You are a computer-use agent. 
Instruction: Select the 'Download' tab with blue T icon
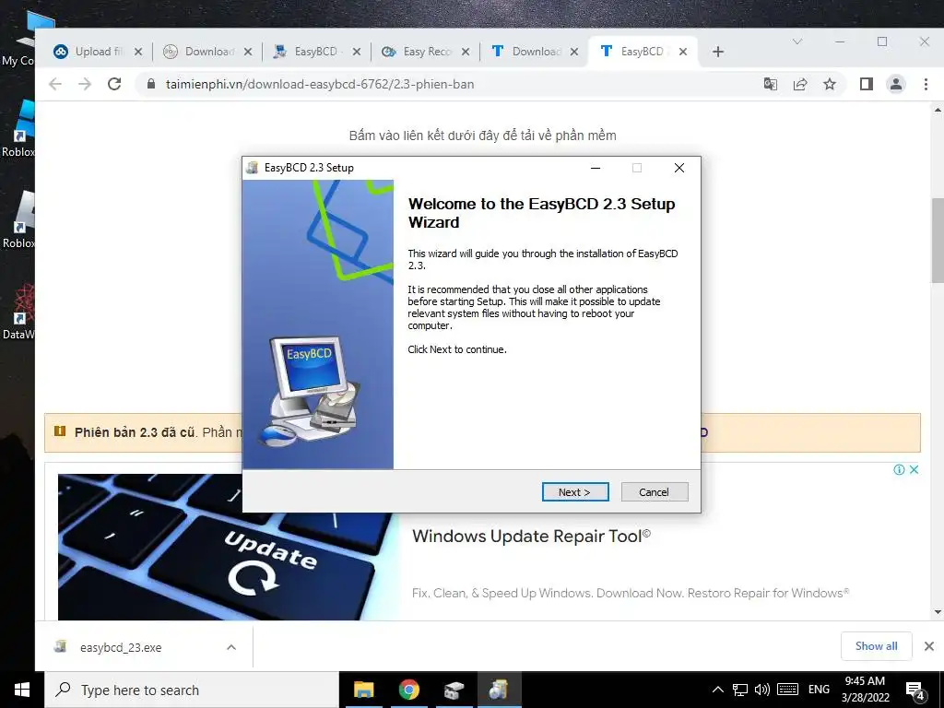[x=534, y=52]
